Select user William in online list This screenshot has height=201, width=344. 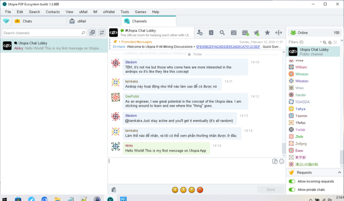click(301, 67)
